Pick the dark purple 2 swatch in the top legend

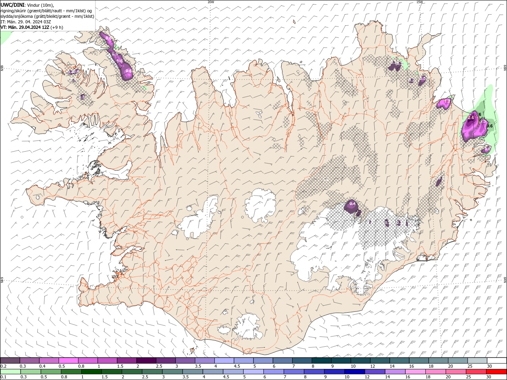(x=146, y=361)
